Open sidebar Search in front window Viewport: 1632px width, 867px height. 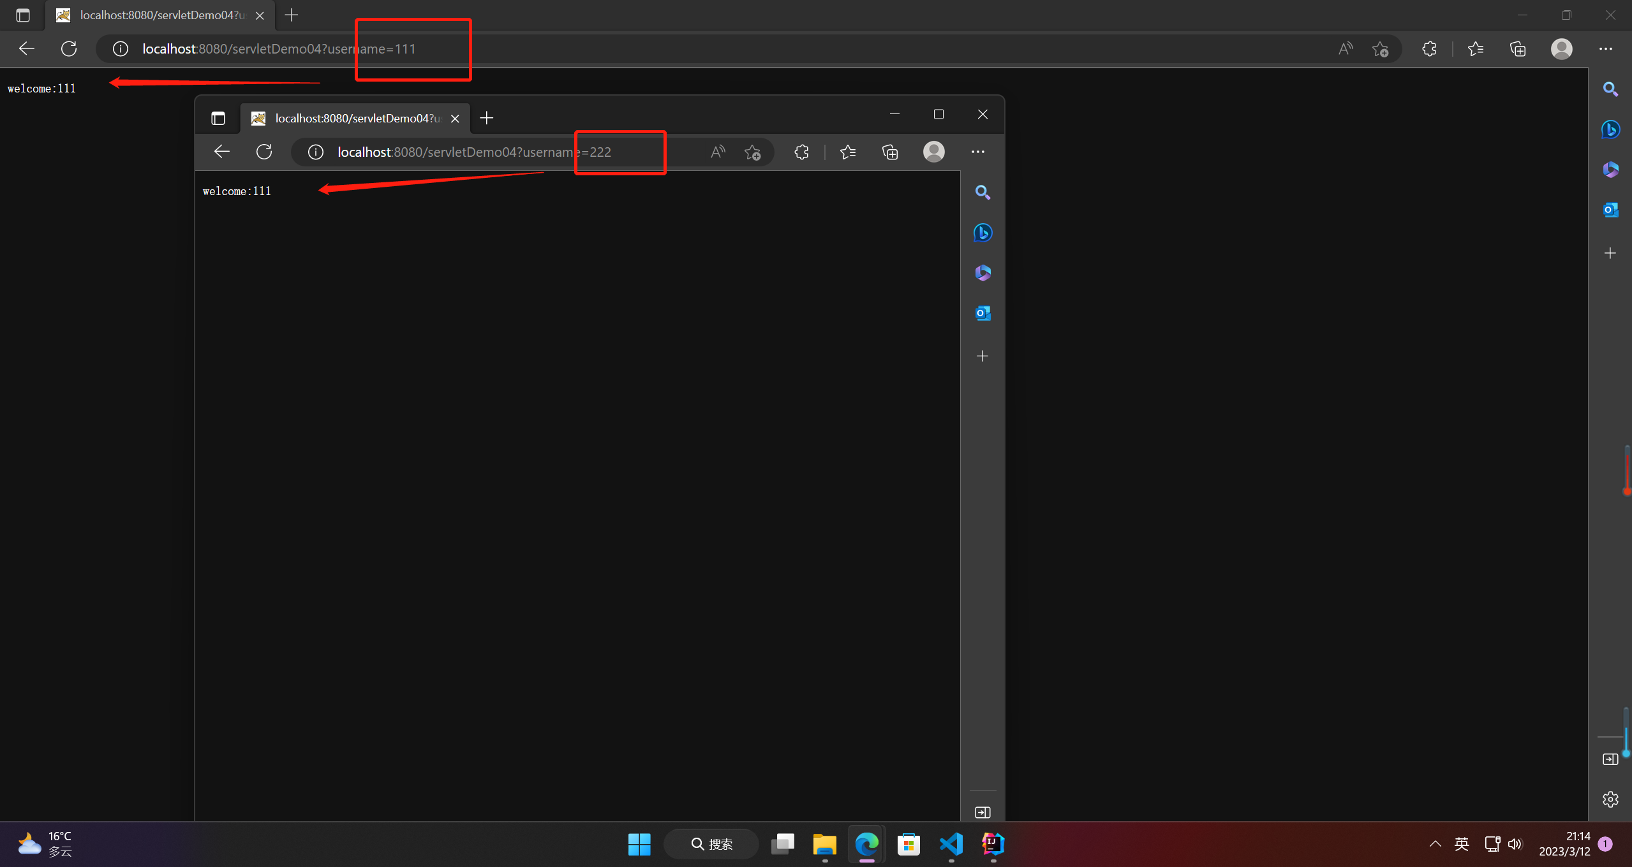[983, 193]
